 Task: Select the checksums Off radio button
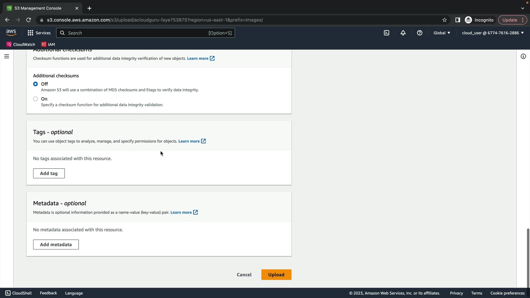coord(35,84)
